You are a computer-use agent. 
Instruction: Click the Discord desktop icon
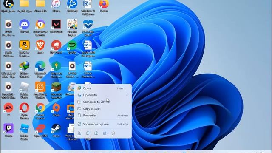(x=24, y=26)
